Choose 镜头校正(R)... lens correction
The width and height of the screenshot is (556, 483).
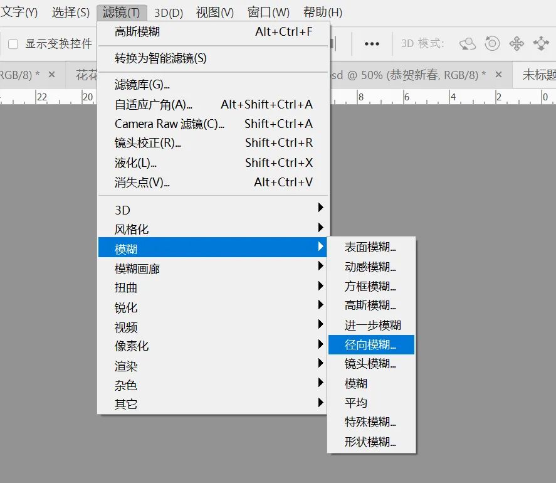click(214, 143)
